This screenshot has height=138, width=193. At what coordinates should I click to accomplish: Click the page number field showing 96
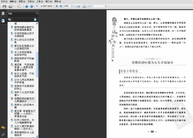click(37, 6)
